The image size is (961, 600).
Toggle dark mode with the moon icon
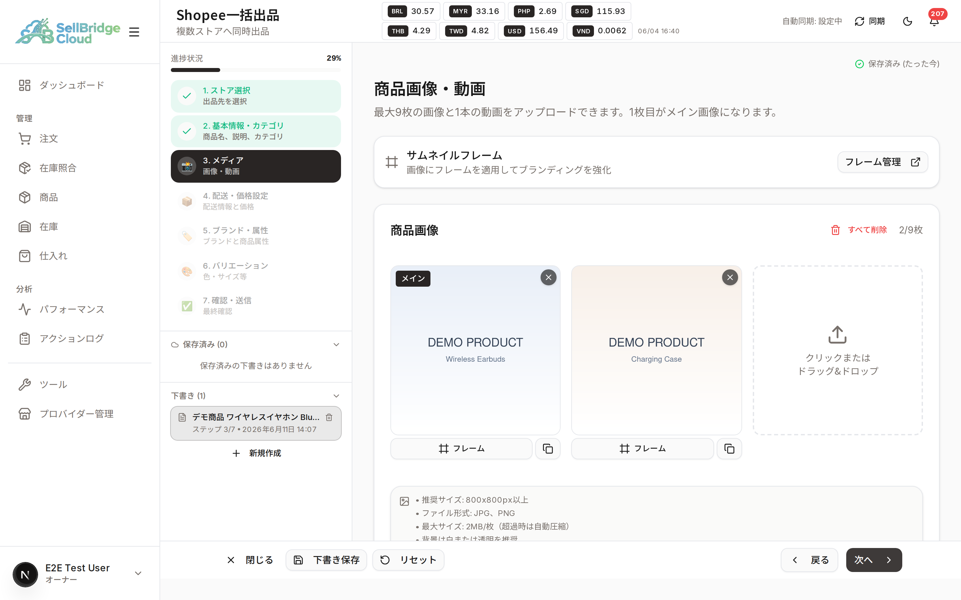tap(907, 21)
